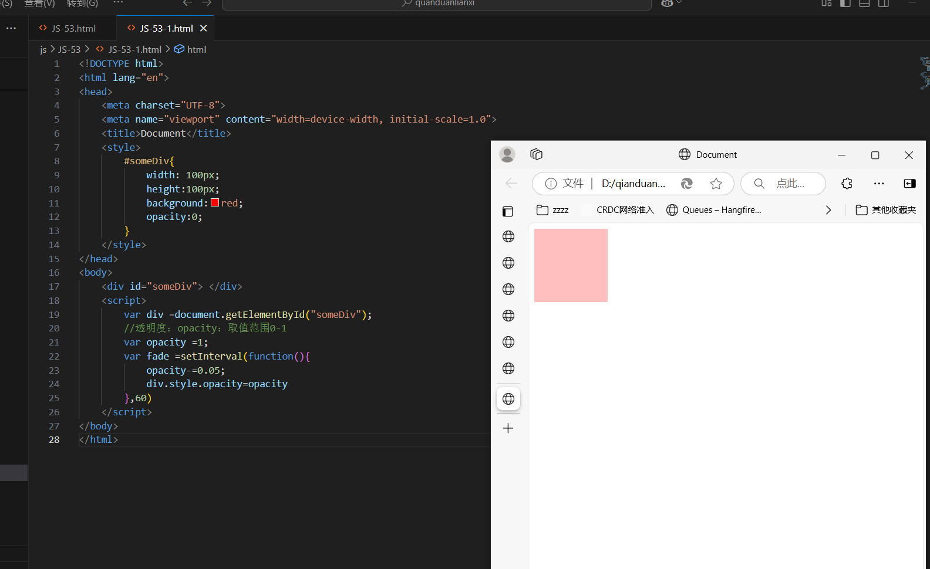Open the Queues – Hangfire bookmark
Screen dimensions: 930x569
coord(714,210)
